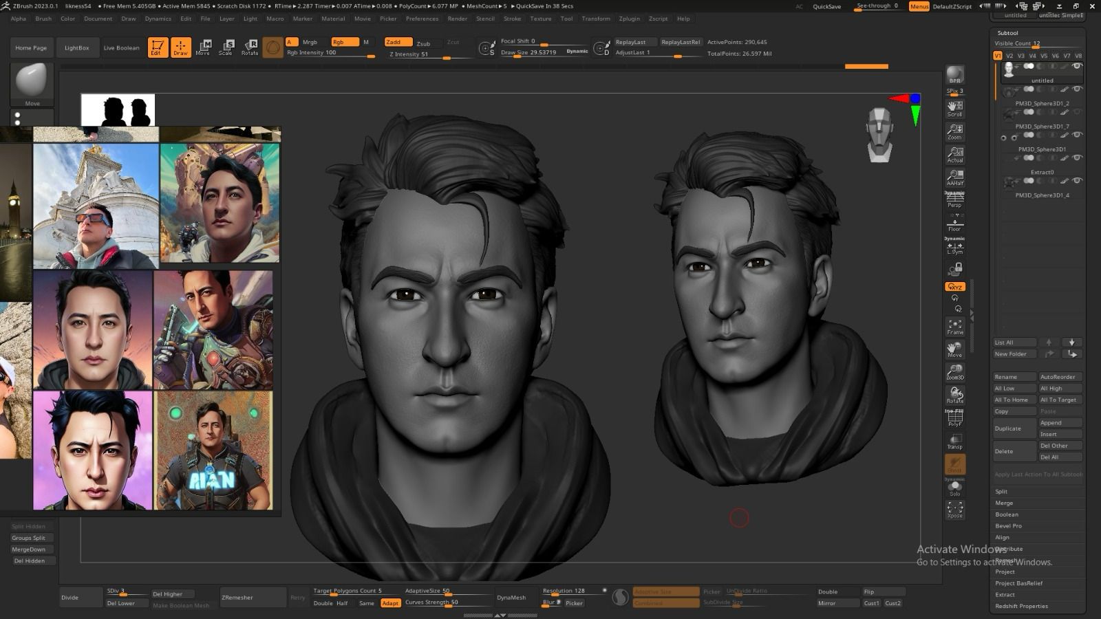Screen dimensions: 1101x619
Task: Toggle the Solo mode icon
Action: pos(955,487)
